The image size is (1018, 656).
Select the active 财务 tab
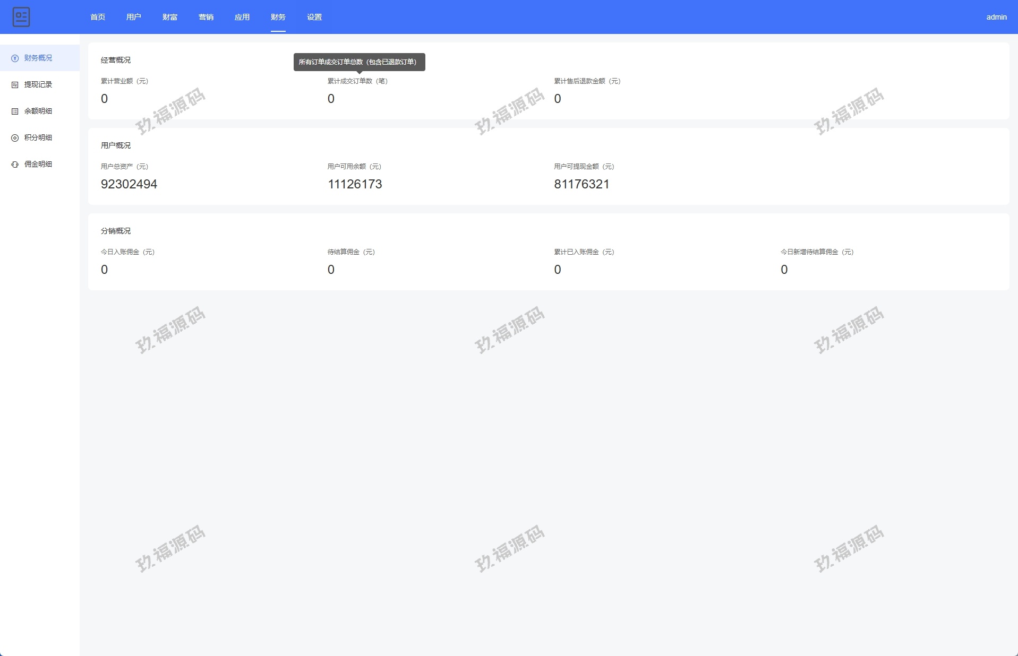click(x=278, y=17)
